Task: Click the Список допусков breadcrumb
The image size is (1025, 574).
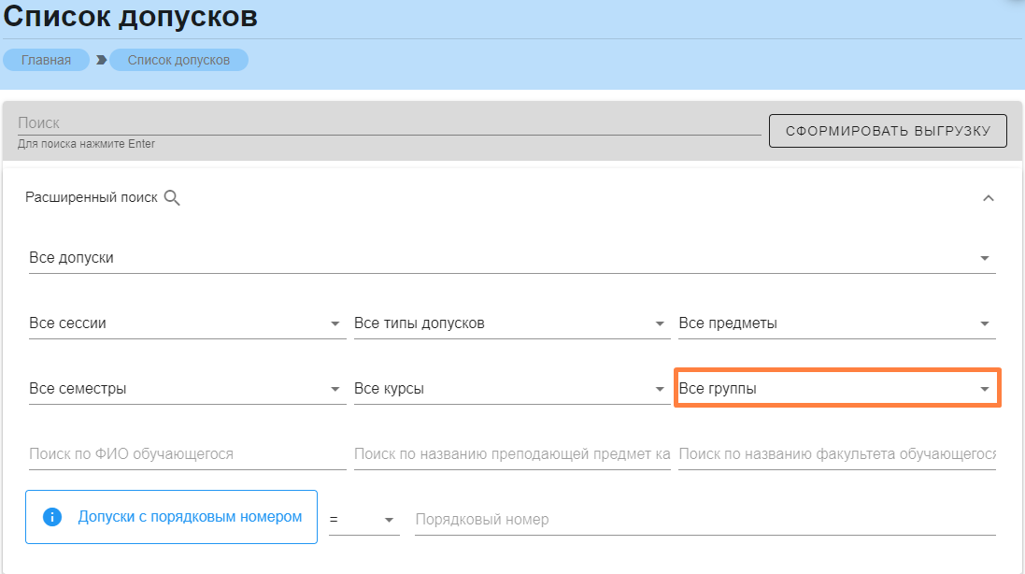Action: click(x=178, y=60)
